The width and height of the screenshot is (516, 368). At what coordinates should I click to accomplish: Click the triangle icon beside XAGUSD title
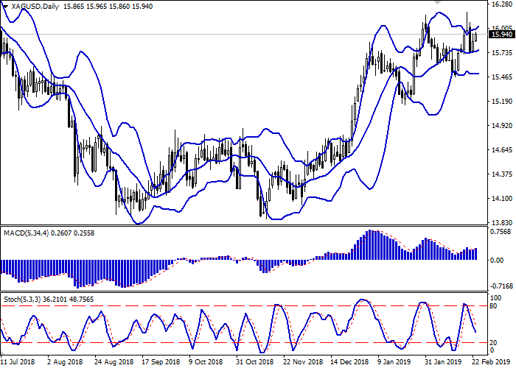[x=5, y=4]
